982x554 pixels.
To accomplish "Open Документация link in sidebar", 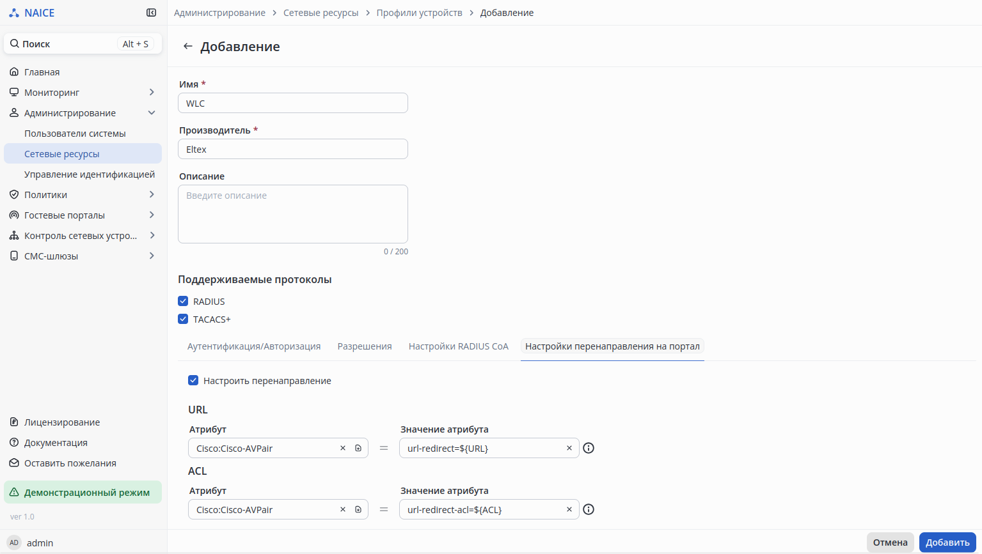I will click(56, 443).
